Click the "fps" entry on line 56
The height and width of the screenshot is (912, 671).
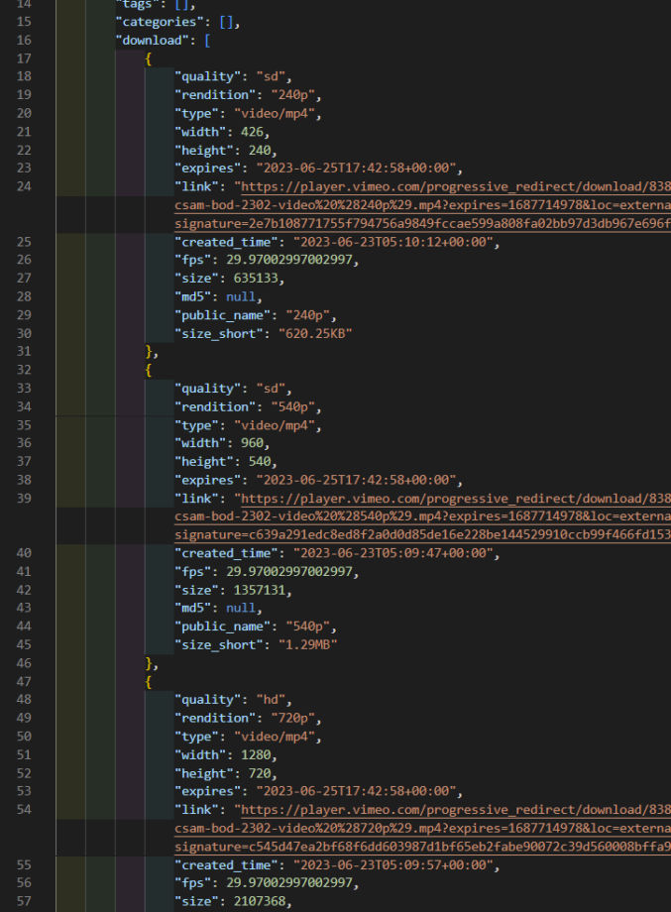click(x=267, y=883)
